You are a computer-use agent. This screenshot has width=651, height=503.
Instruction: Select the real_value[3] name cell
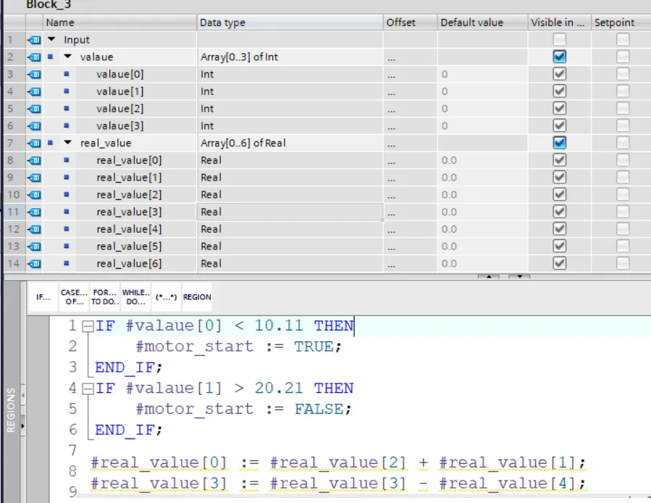point(129,212)
